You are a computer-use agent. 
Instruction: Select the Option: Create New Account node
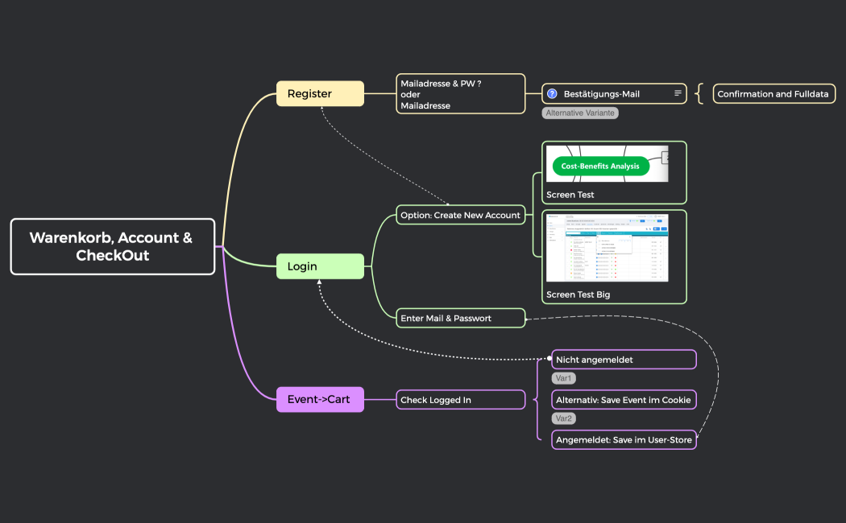(462, 215)
